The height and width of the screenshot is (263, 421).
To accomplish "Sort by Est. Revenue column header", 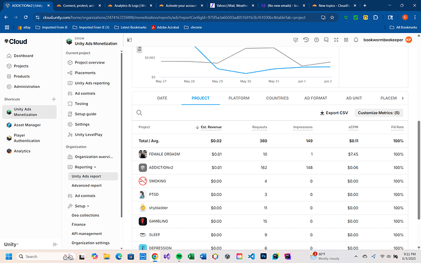I will 211,127.
